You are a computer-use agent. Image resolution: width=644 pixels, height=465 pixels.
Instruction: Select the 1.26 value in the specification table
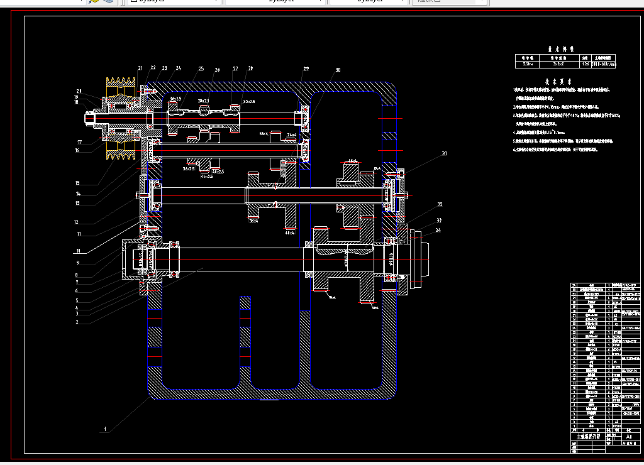pyautogui.click(x=586, y=64)
